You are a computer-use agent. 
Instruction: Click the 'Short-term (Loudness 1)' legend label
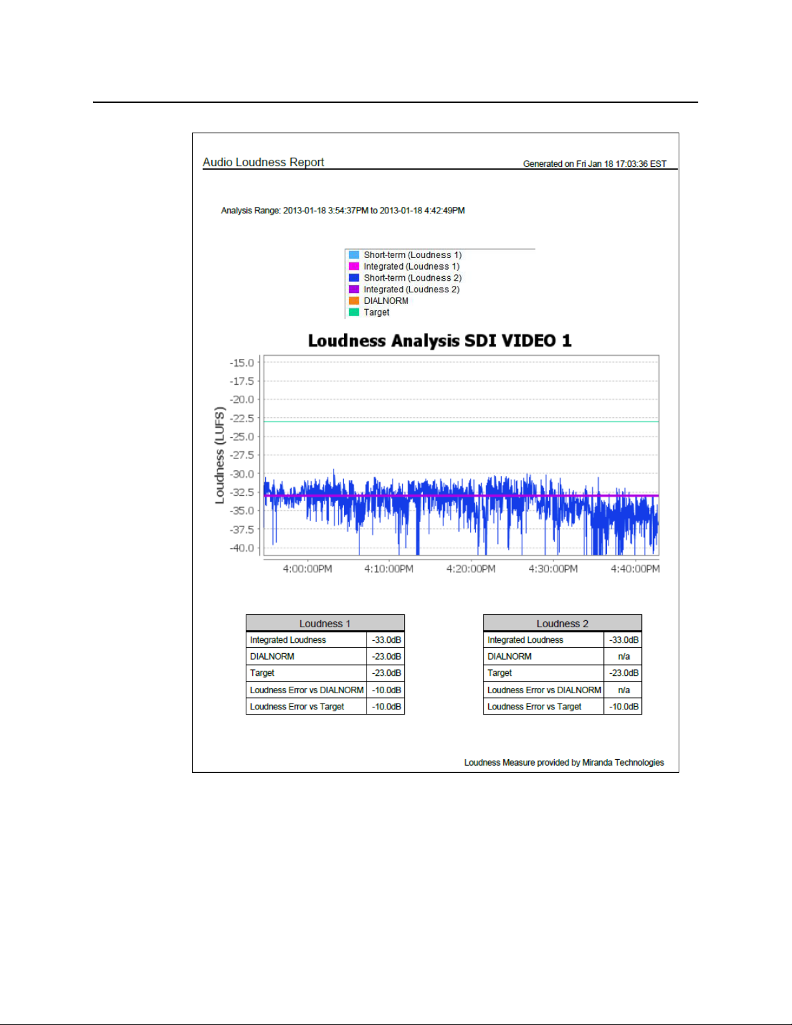[x=412, y=255]
